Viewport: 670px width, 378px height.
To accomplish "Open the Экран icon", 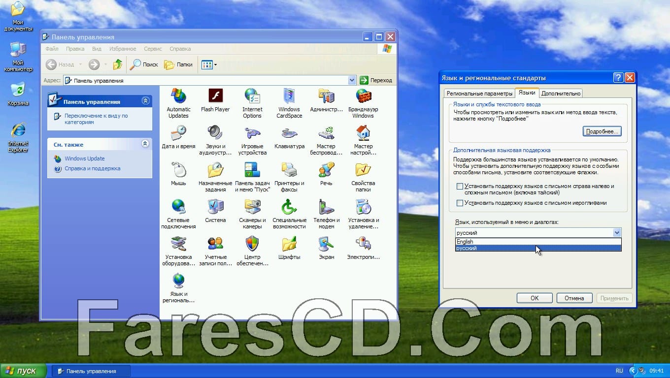I will [x=326, y=248].
